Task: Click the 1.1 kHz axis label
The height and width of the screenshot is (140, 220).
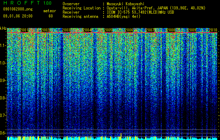Action: tap(3, 45)
